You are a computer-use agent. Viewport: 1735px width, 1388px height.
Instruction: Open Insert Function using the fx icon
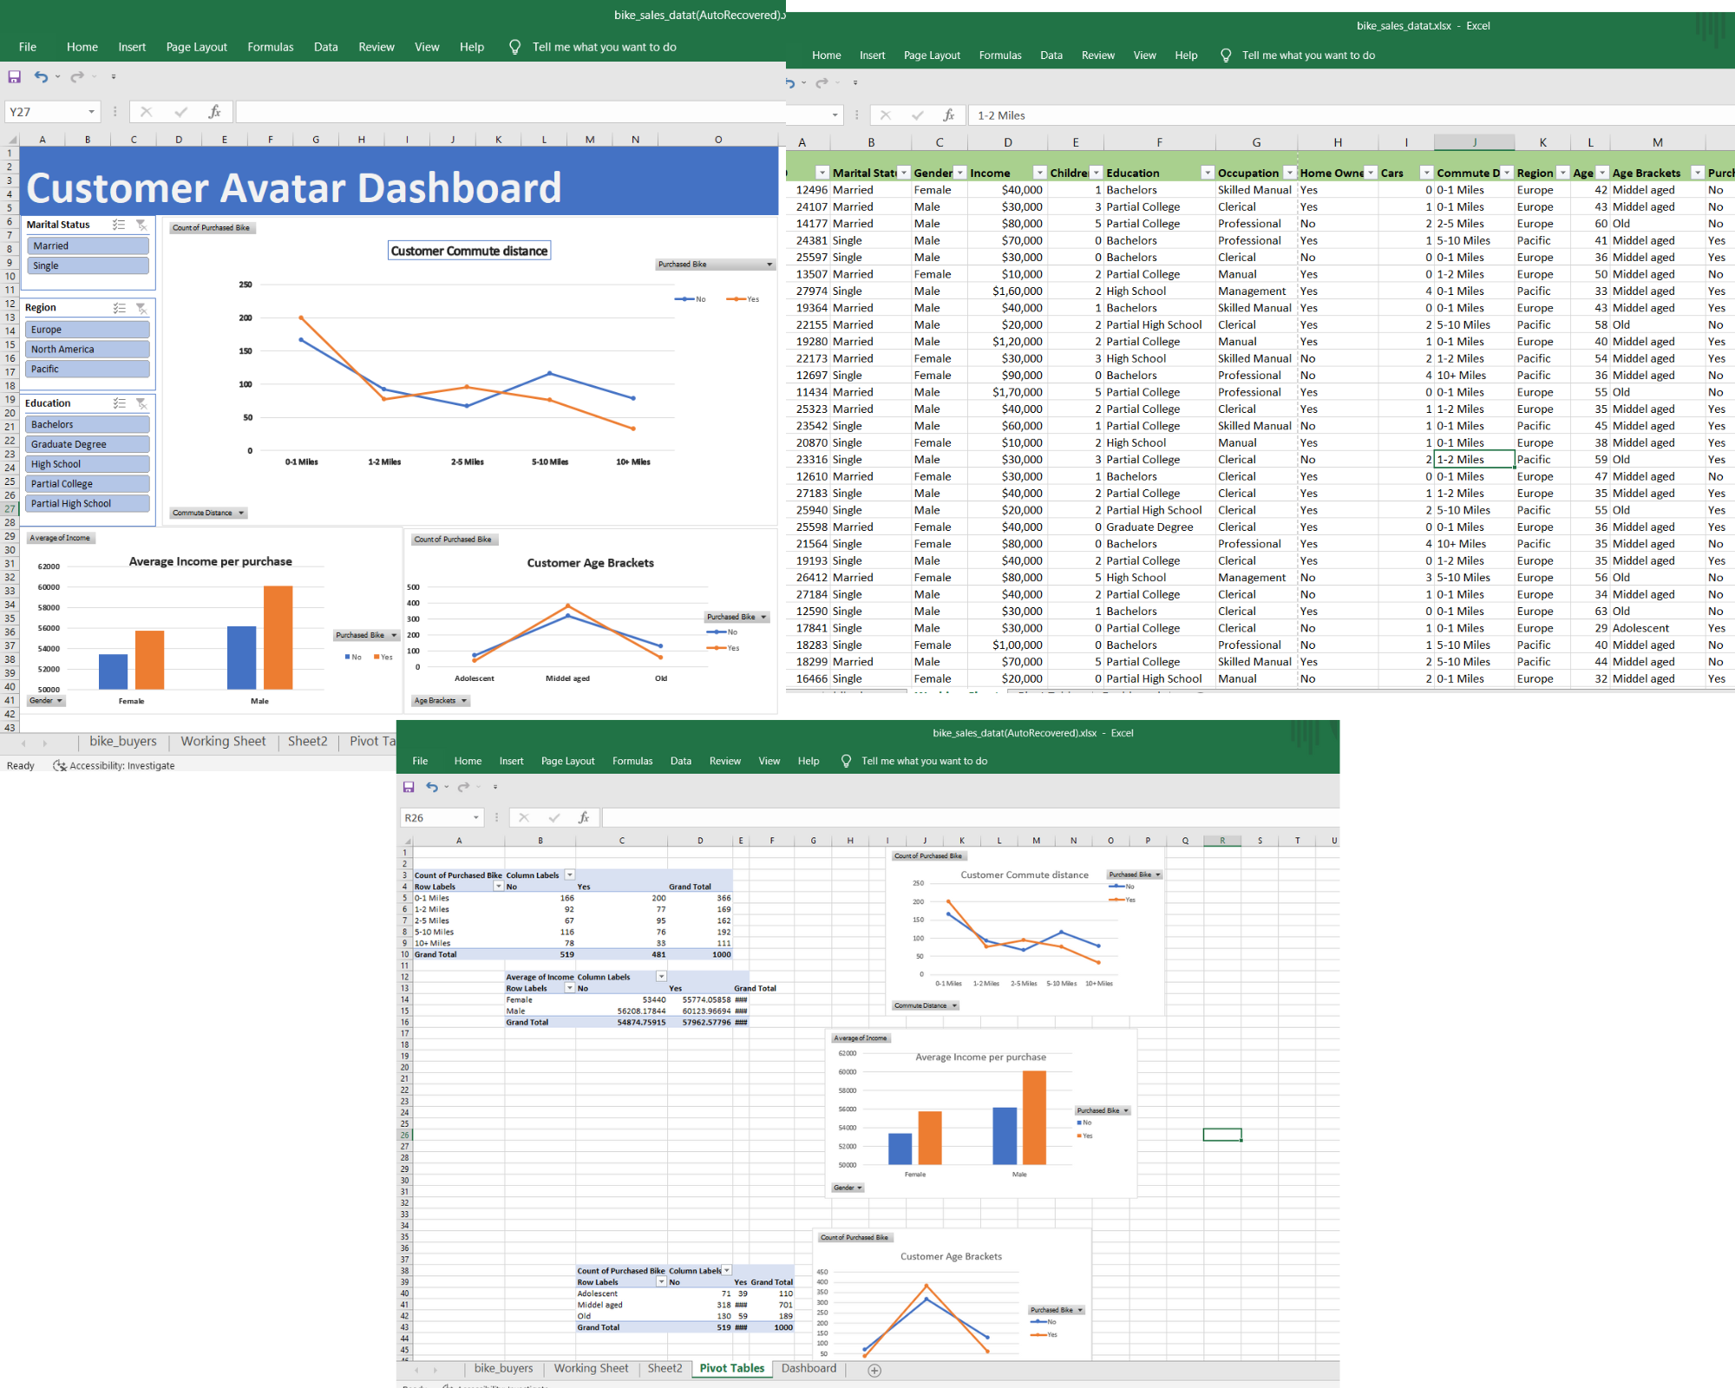[x=214, y=111]
